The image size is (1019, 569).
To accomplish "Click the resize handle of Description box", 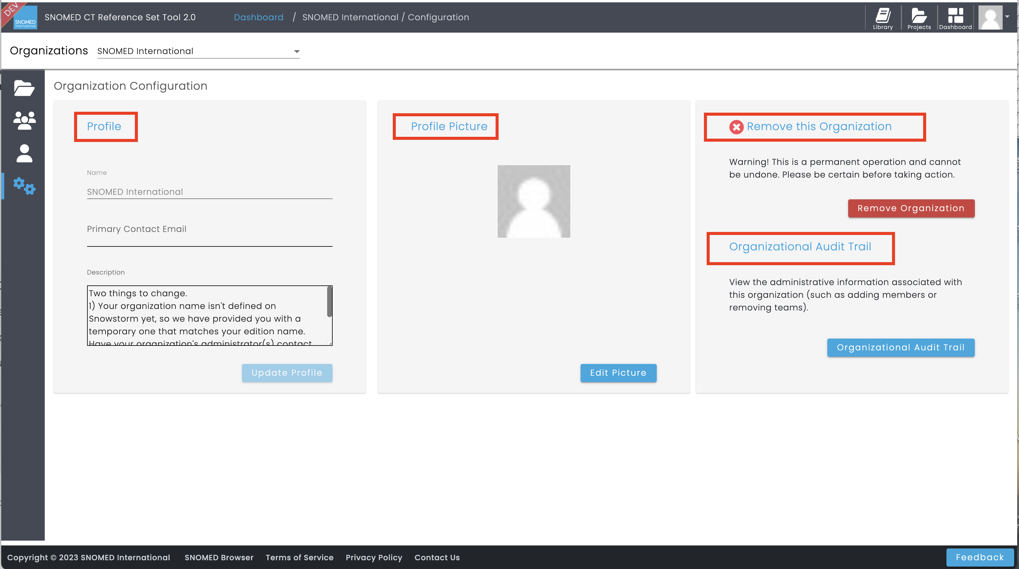I will 330,343.
